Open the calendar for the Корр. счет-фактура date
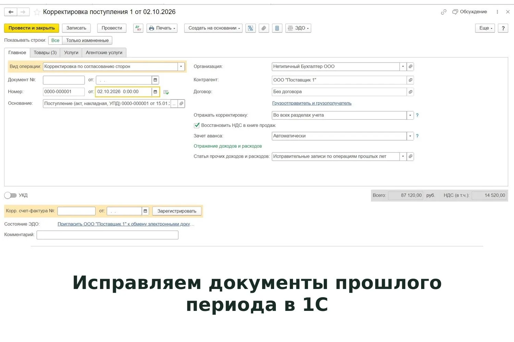 tap(145, 211)
